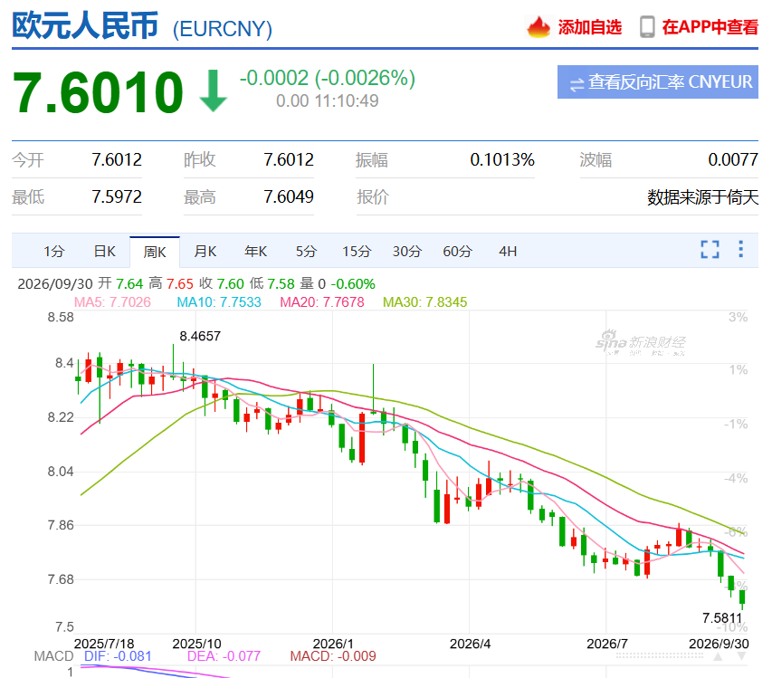Click the (EURCNY) symbol code
Screen dimensions: 772x678
coord(222,29)
